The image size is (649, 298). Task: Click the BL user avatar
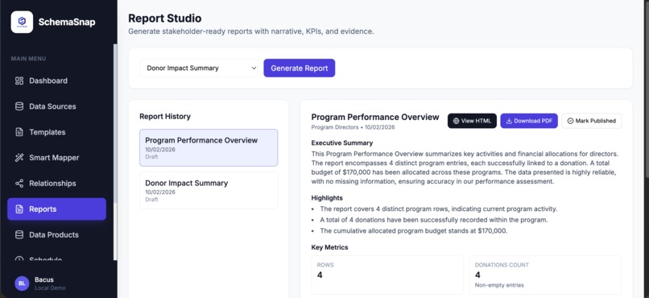point(22,284)
